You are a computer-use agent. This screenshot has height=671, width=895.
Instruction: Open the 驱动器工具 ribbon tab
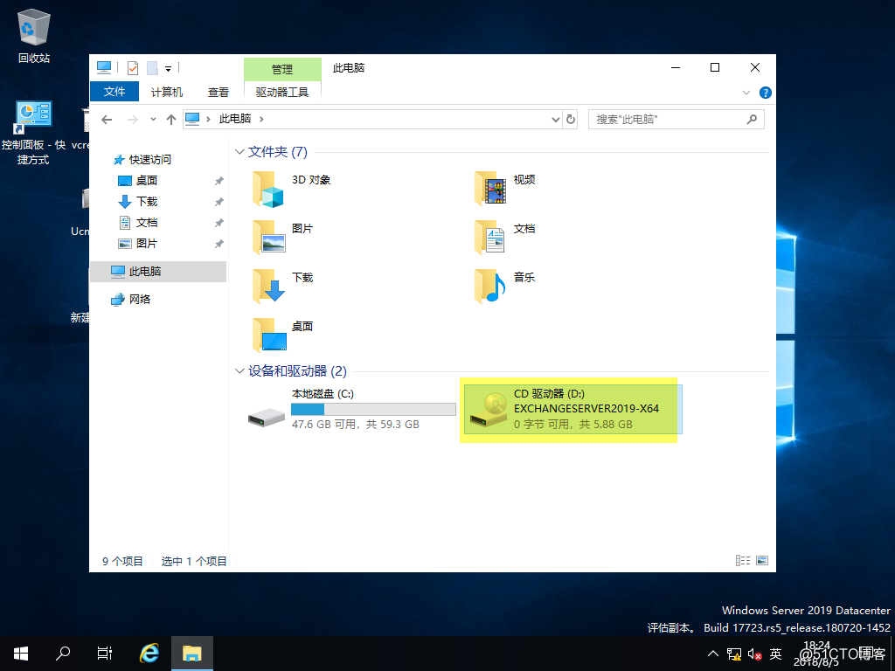click(282, 92)
